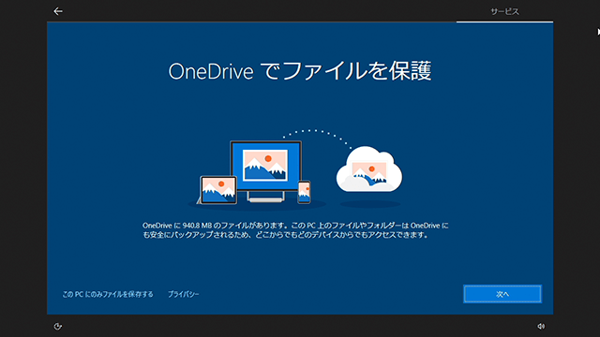Click the volume speaker icon
The height and width of the screenshot is (337, 600).
pyautogui.click(x=541, y=327)
